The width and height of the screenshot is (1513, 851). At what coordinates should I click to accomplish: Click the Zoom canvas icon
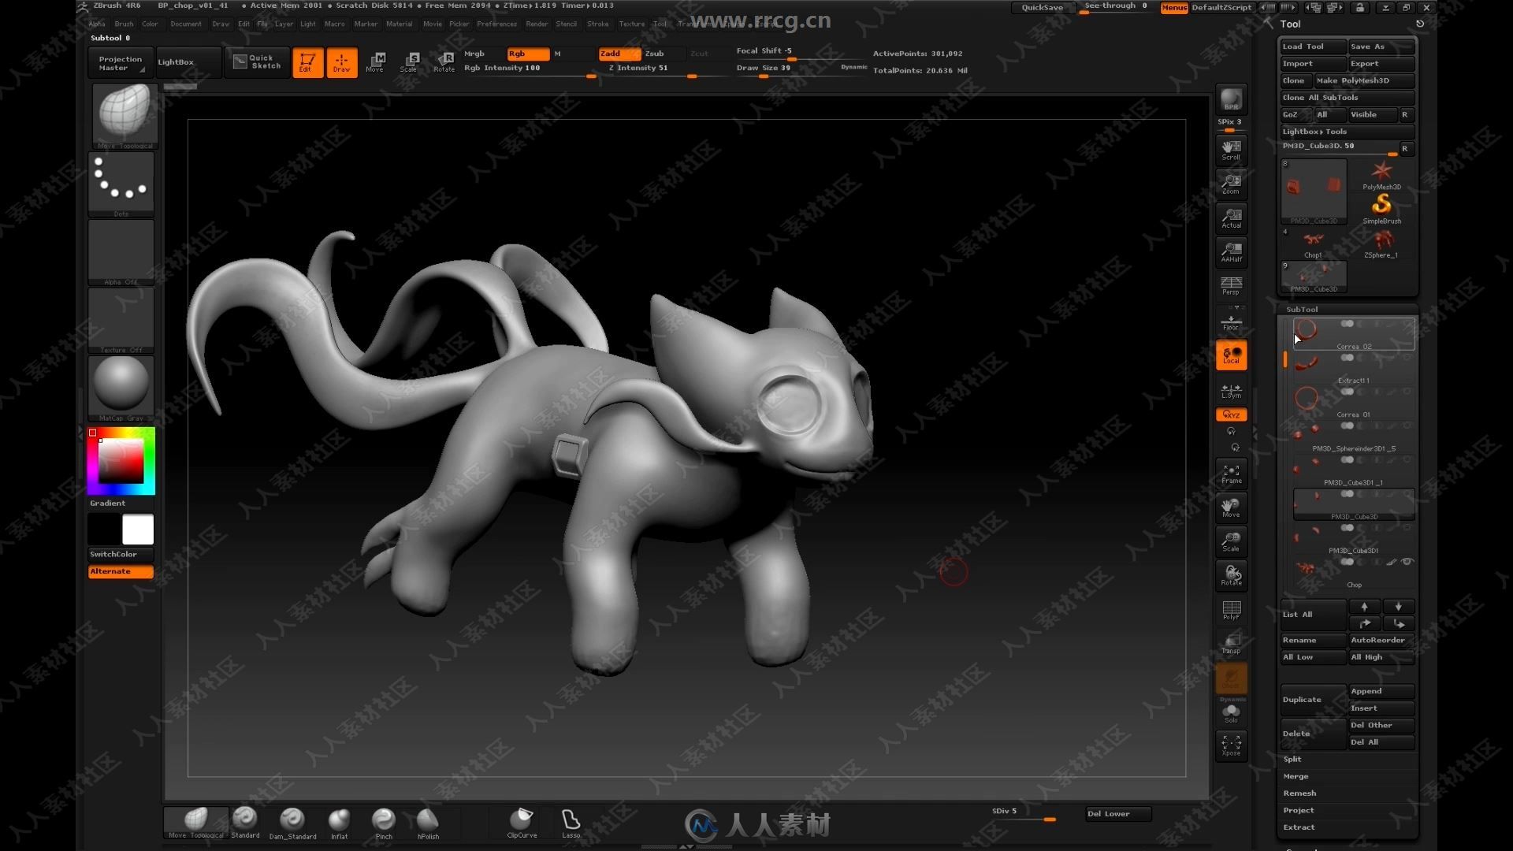tap(1231, 184)
